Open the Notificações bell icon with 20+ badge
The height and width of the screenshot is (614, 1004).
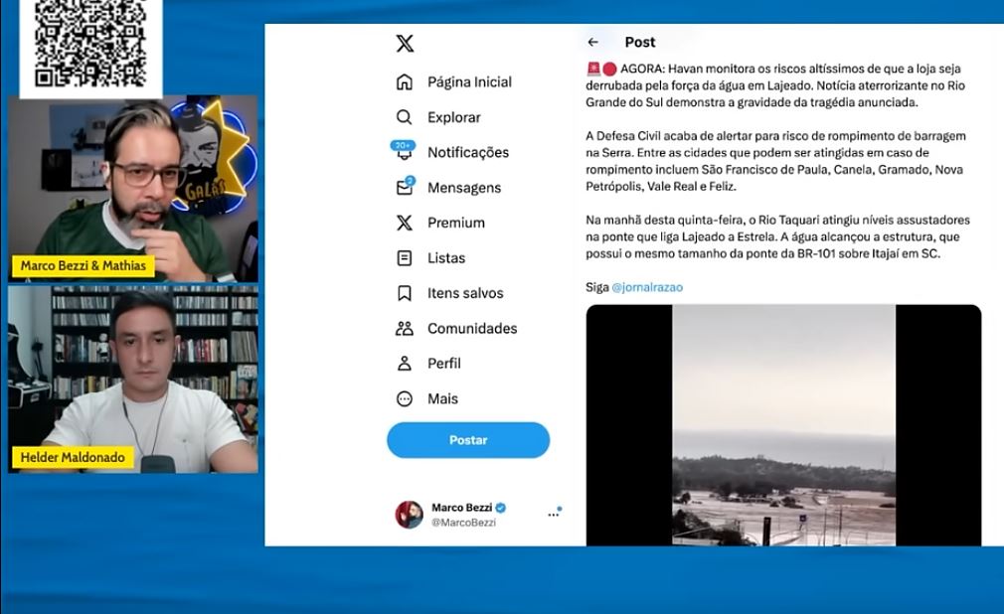[x=404, y=151]
